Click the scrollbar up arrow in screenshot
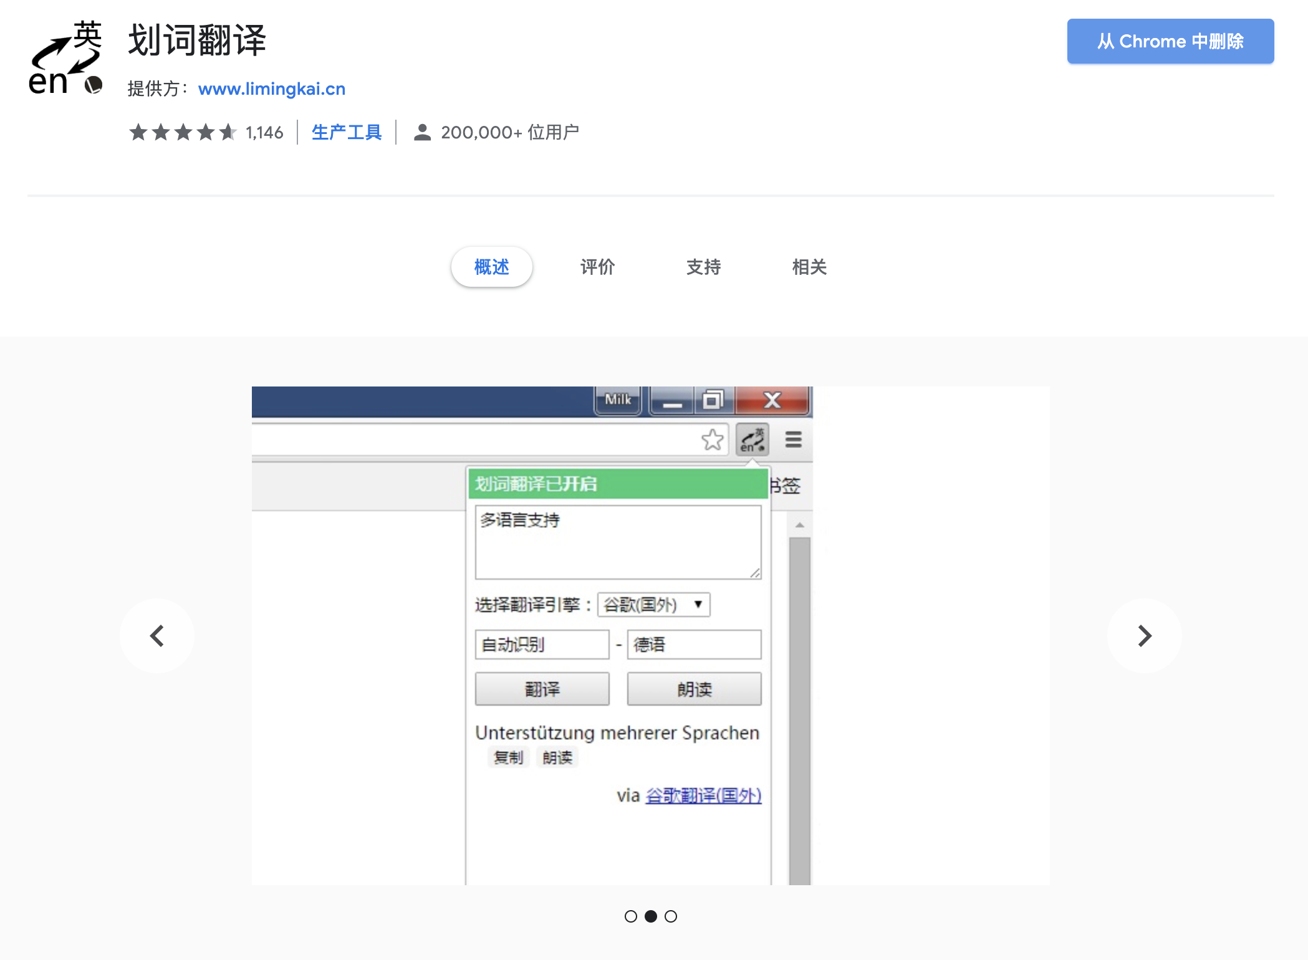 [x=799, y=526]
